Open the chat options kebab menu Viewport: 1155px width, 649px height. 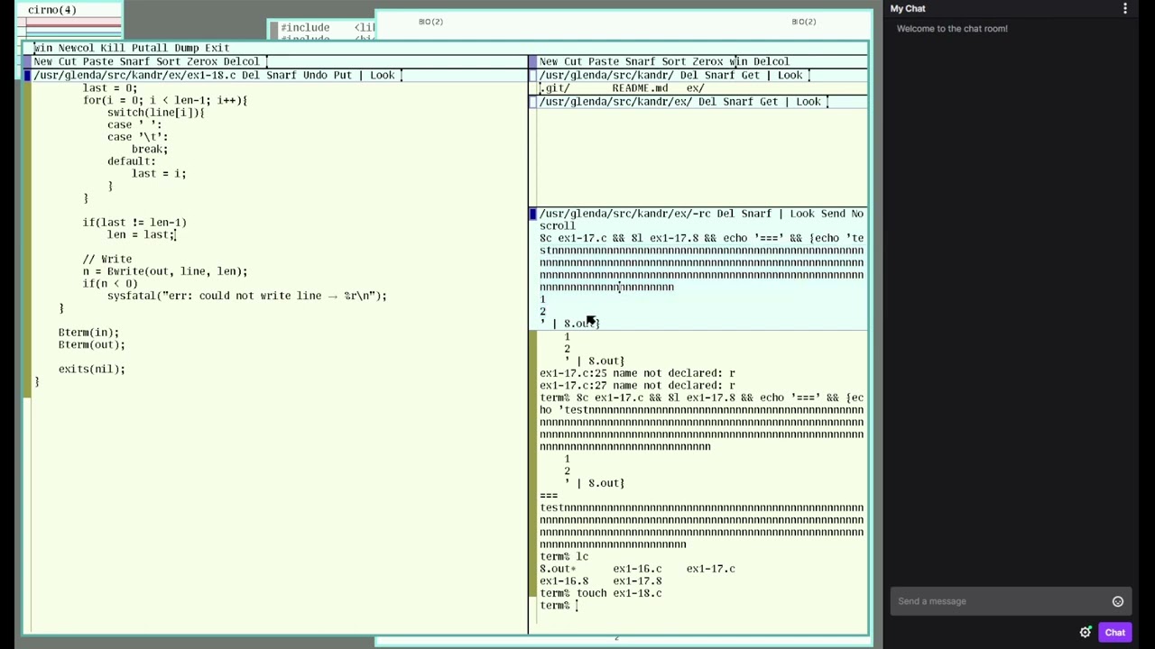tap(1125, 8)
